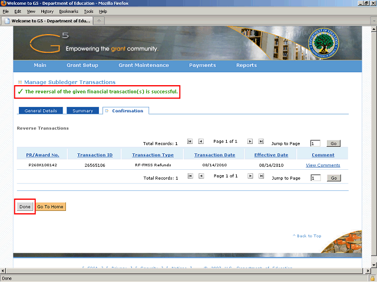Screen dimensions: 377x282
Task: Open the File menu
Action: pos(5,12)
